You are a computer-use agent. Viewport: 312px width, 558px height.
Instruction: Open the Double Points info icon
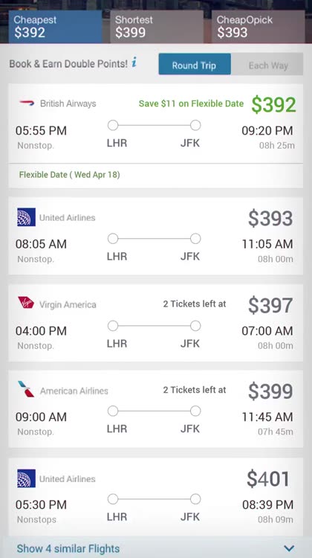tap(134, 62)
